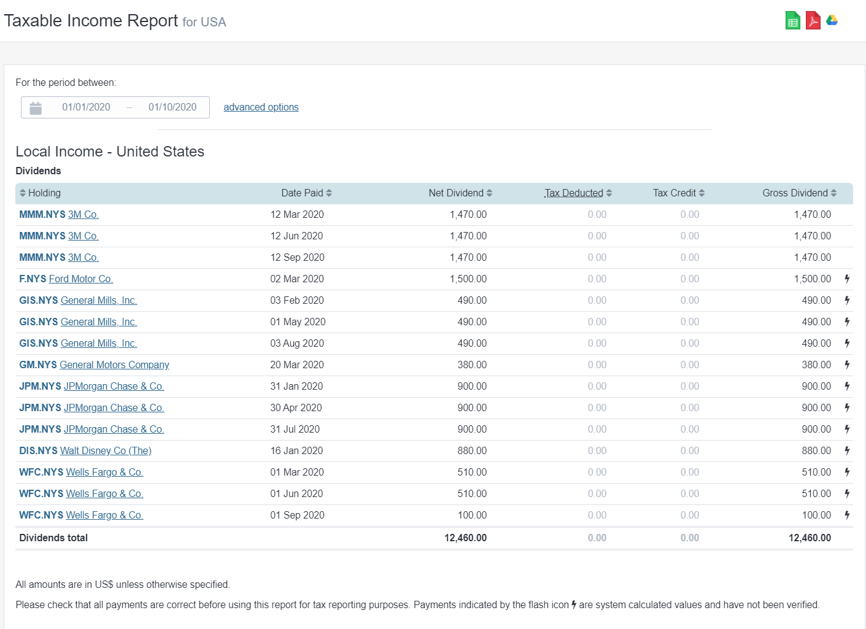The image size is (866, 629).
Task: Select Ford net dividend 1,500.00 cell
Action: [x=468, y=279]
